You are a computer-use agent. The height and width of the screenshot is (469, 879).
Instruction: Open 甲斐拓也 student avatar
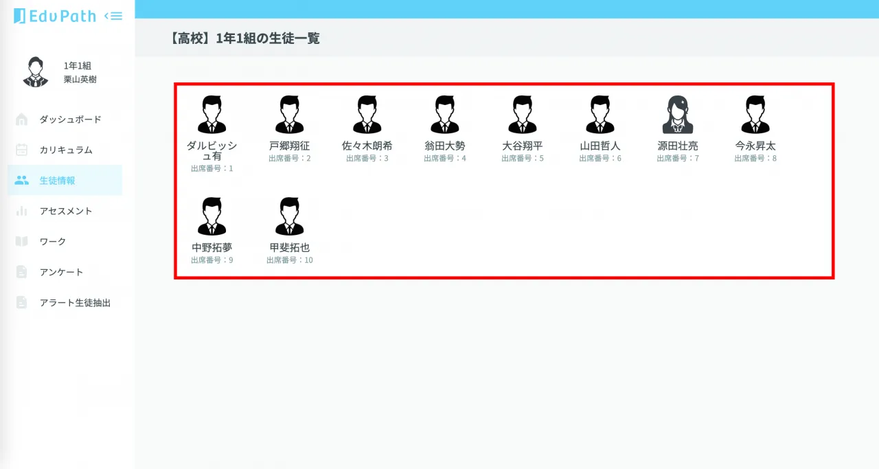[290, 216]
